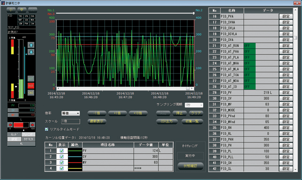Toggle the リアルタイムモード checkbox

[46, 129]
